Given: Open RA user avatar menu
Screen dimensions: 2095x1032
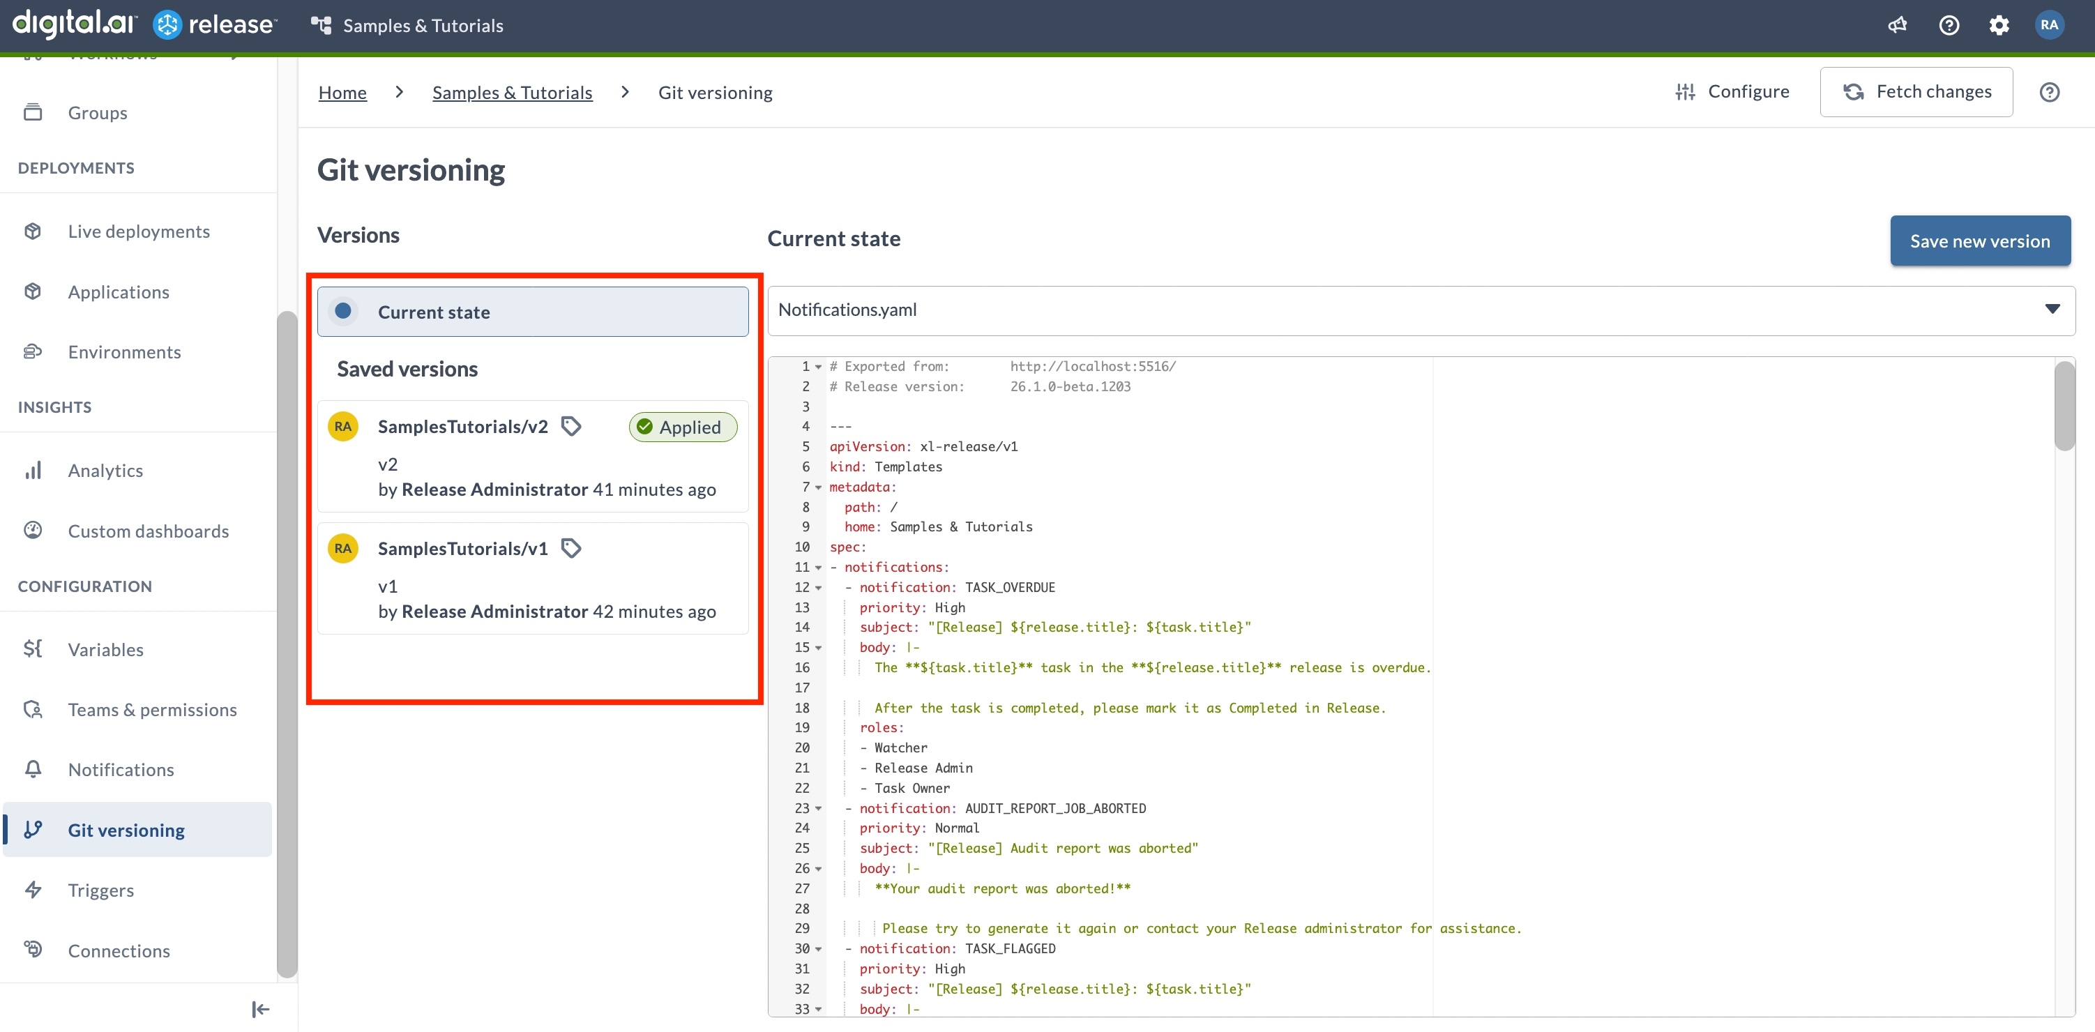Looking at the screenshot, I should click(2049, 25).
